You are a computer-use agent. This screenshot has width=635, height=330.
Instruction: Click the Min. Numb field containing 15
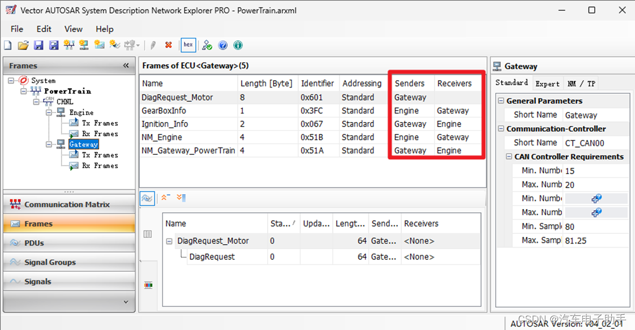click(x=596, y=171)
